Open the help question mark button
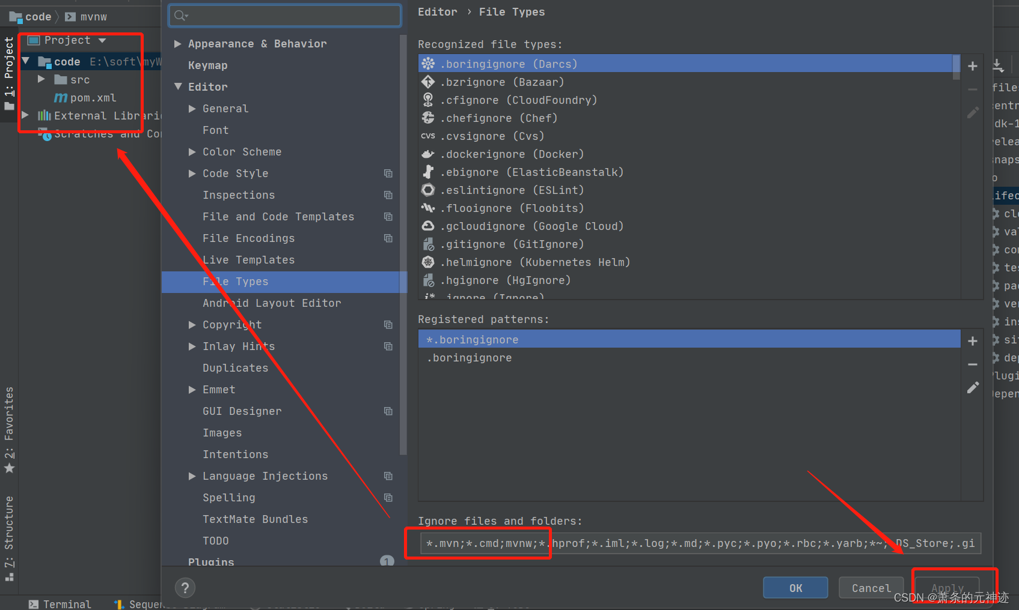Screen dimensions: 1019x610 tap(185, 588)
